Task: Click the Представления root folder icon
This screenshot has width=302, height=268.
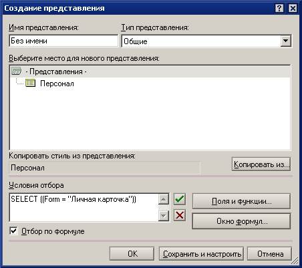Action: click(x=17, y=72)
